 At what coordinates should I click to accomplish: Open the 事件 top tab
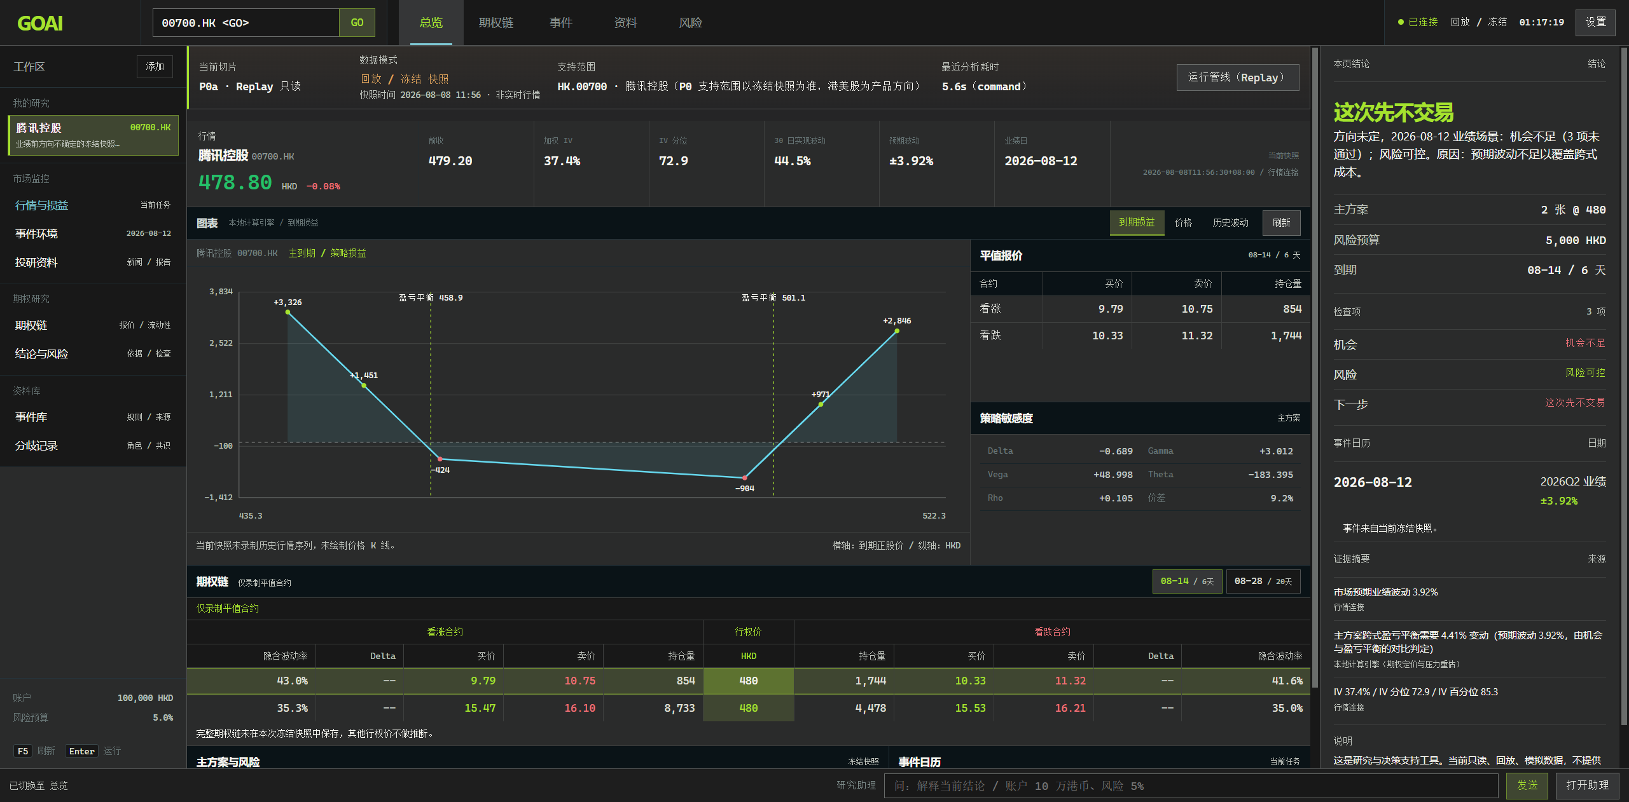(561, 23)
